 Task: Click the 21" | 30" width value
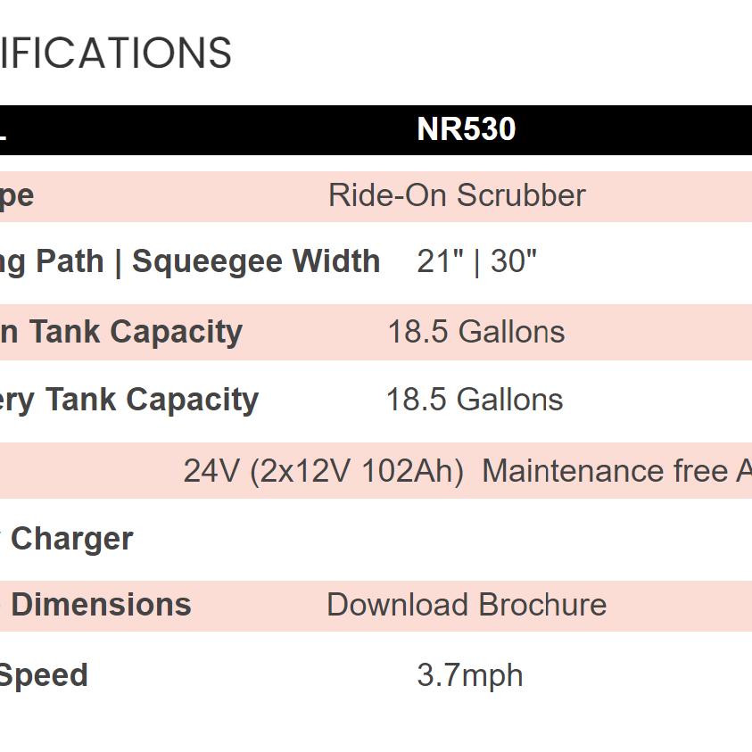(x=476, y=262)
